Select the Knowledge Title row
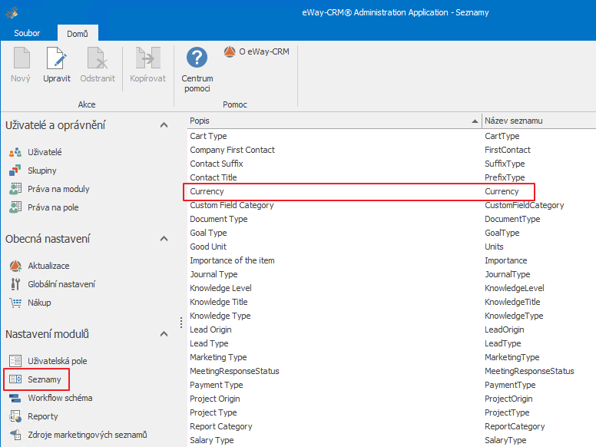This screenshot has width=596, height=447. click(392, 302)
